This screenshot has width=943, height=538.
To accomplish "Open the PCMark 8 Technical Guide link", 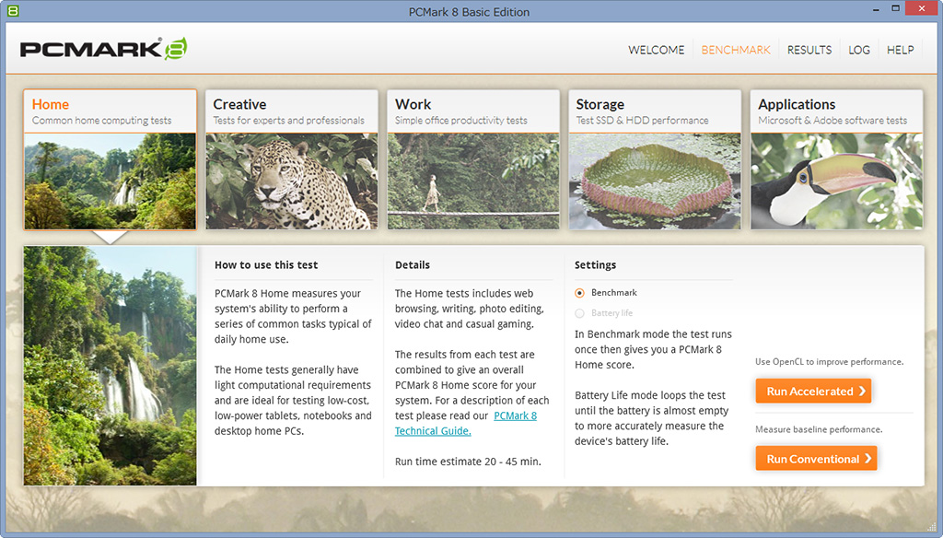I will pos(466,423).
